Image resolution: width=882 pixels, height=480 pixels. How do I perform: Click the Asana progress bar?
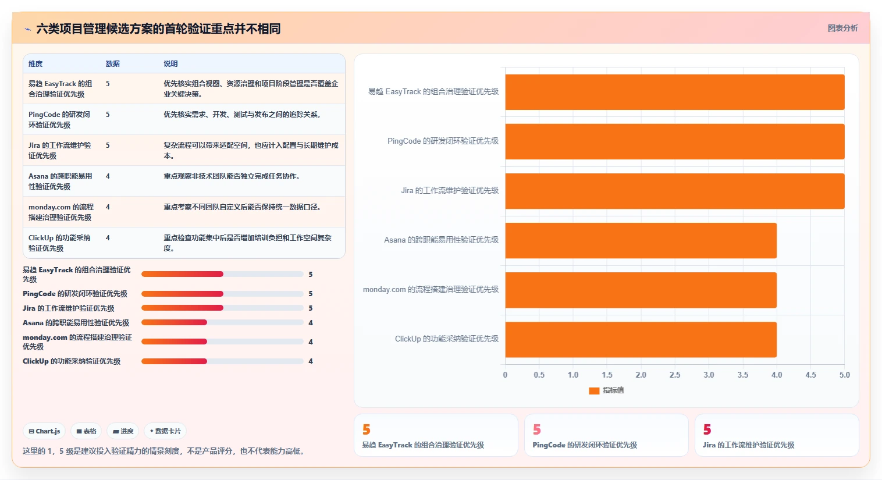[222, 322]
